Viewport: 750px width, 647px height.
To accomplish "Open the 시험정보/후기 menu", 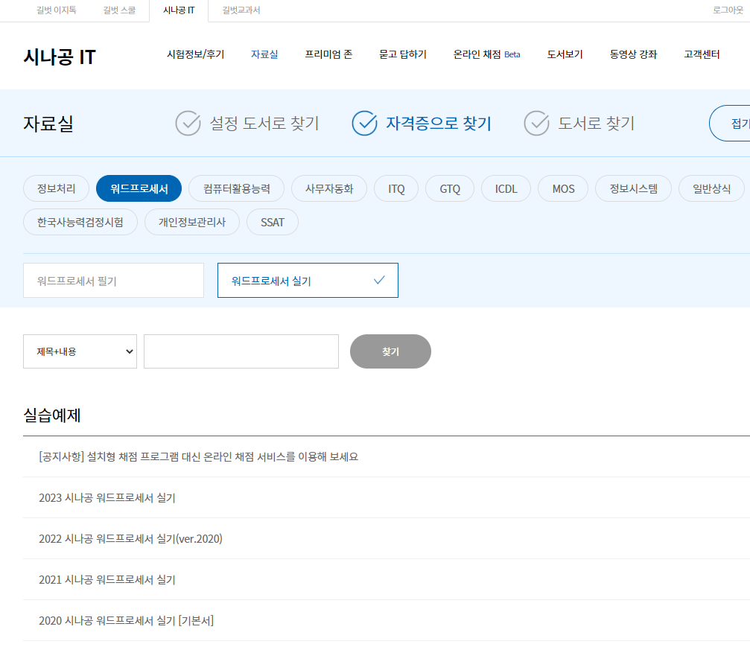I will click(x=195, y=54).
